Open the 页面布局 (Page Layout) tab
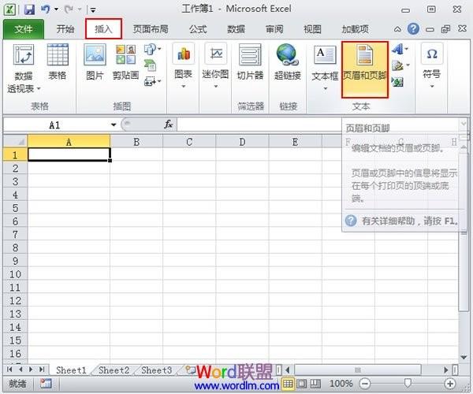 tap(151, 29)
